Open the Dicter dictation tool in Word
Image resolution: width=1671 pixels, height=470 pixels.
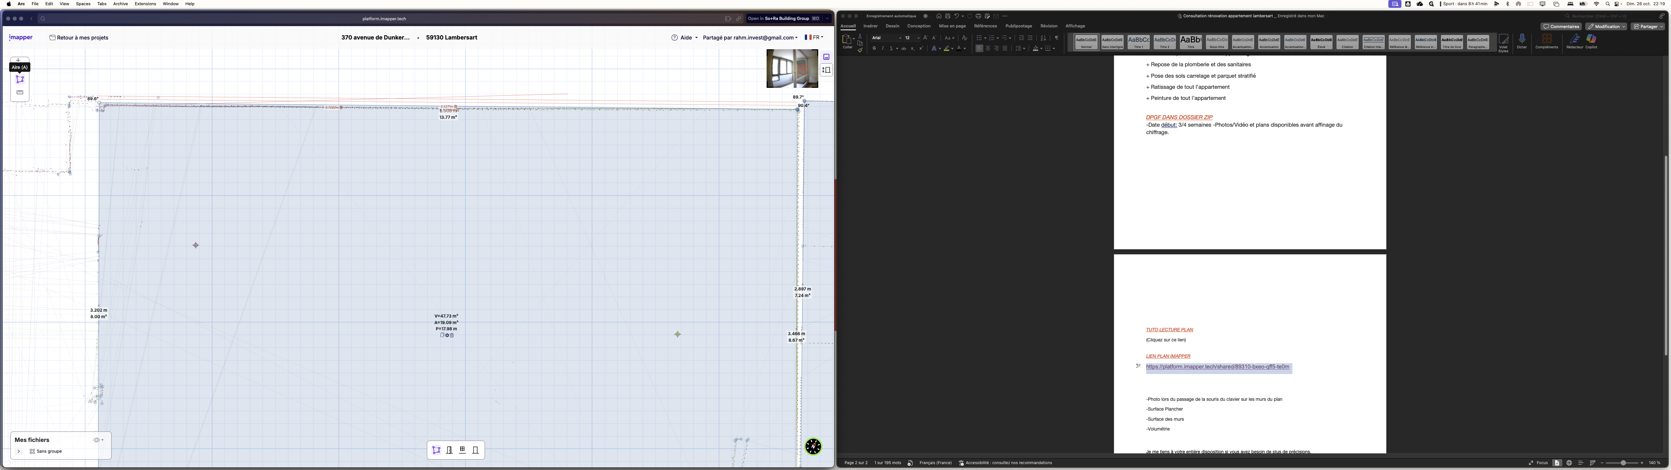pos(1522,41)
